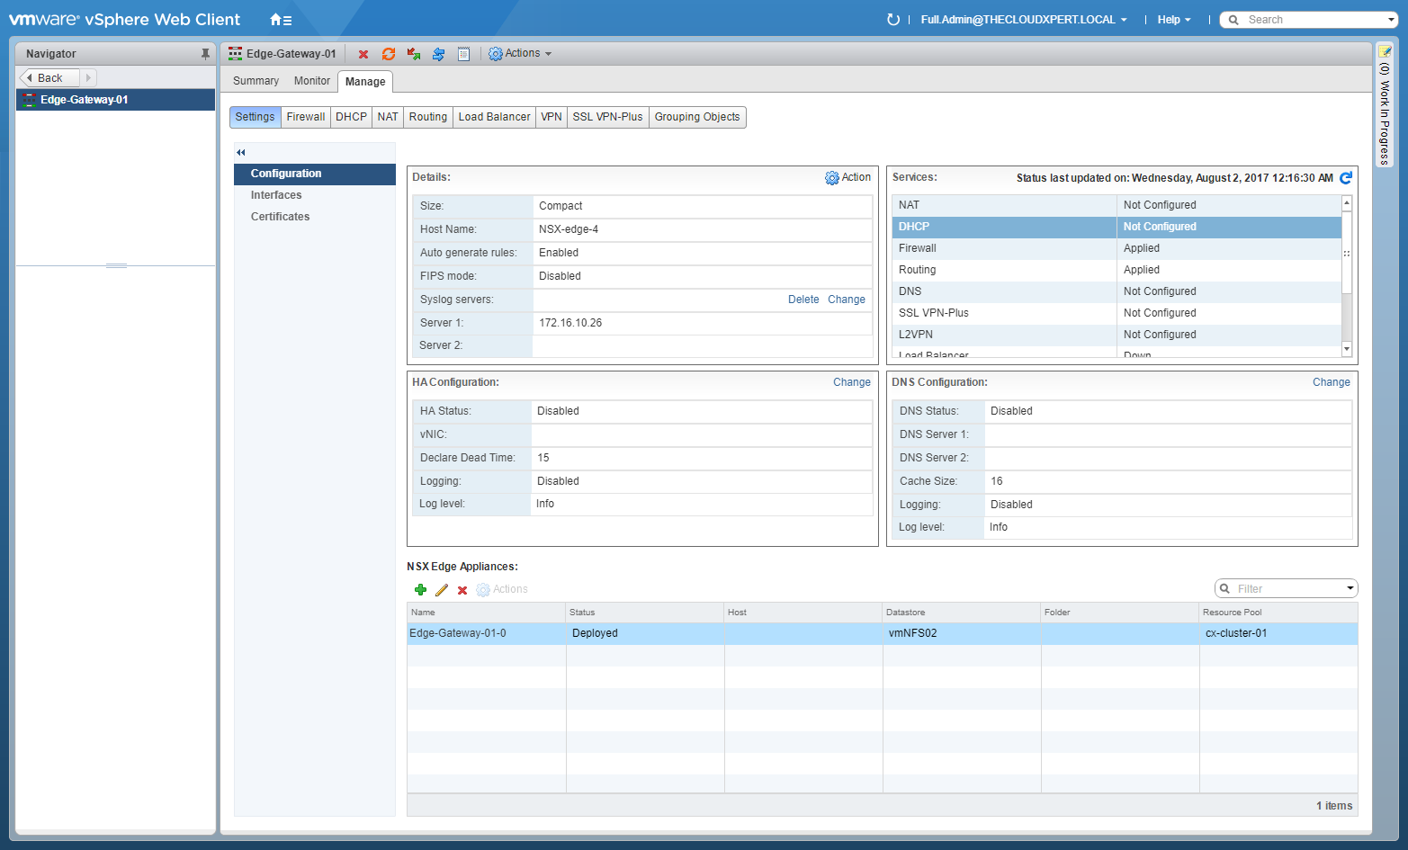Select Interfaces in the settings side menu

tap(276, 195)
